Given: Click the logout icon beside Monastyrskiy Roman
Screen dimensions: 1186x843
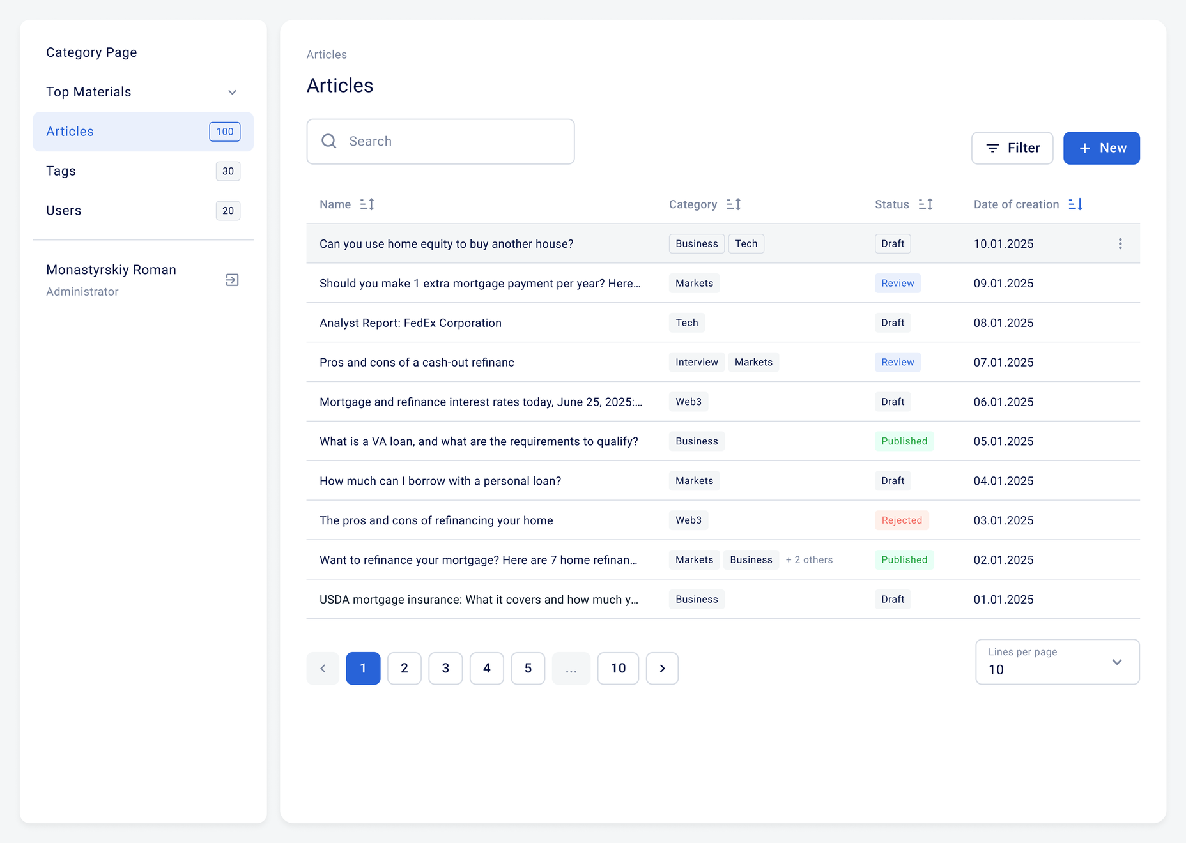Looking at the screenshot, I should (x=233, y=280).
